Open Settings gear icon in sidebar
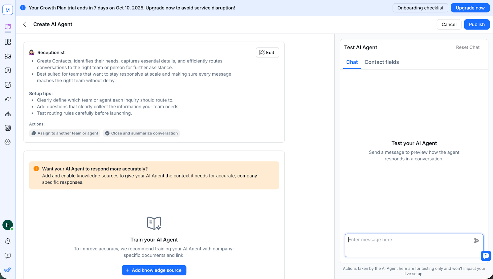Screen dimensions: 493x279 pos(8,142)
